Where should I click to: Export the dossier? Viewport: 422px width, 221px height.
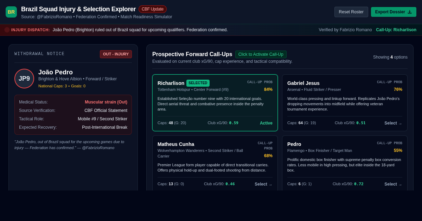tap(394, 12)
